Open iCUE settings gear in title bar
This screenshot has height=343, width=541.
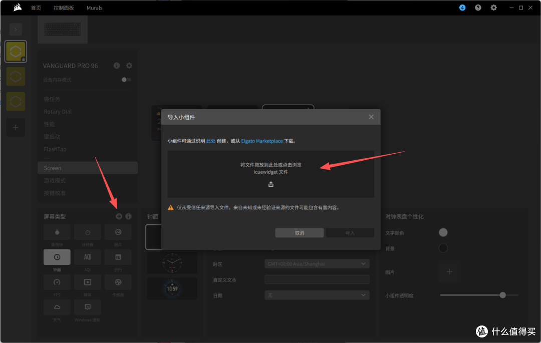[x=494, y=8]
